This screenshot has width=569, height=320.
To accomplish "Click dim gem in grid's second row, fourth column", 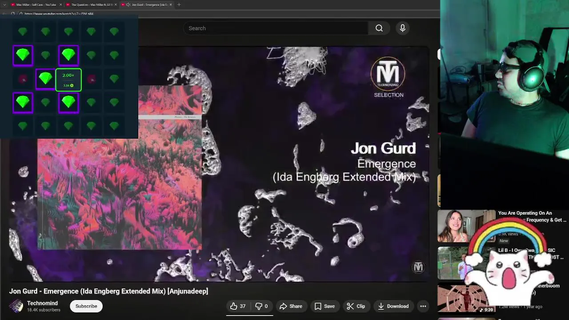I will pyautogui.click(x=91, y=55).
